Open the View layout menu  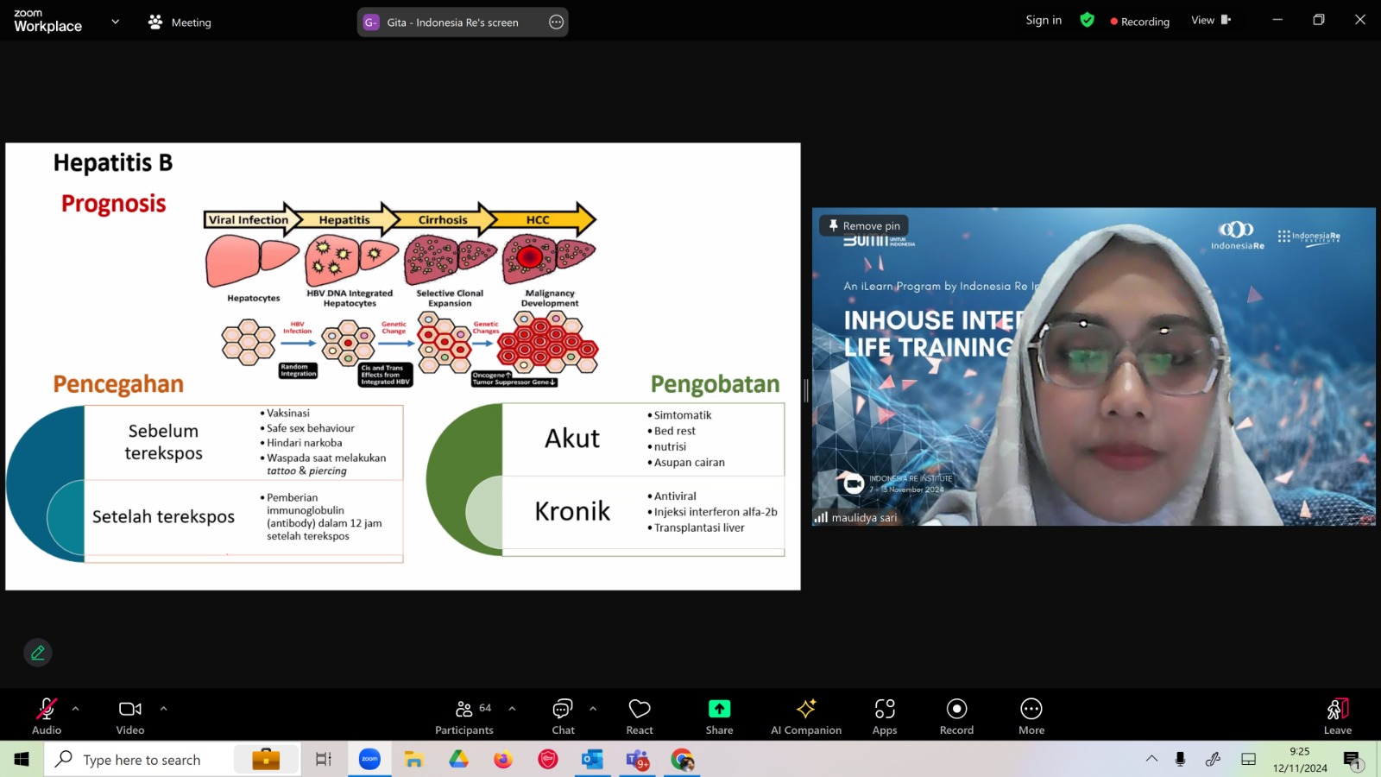tap(1211, 20)
